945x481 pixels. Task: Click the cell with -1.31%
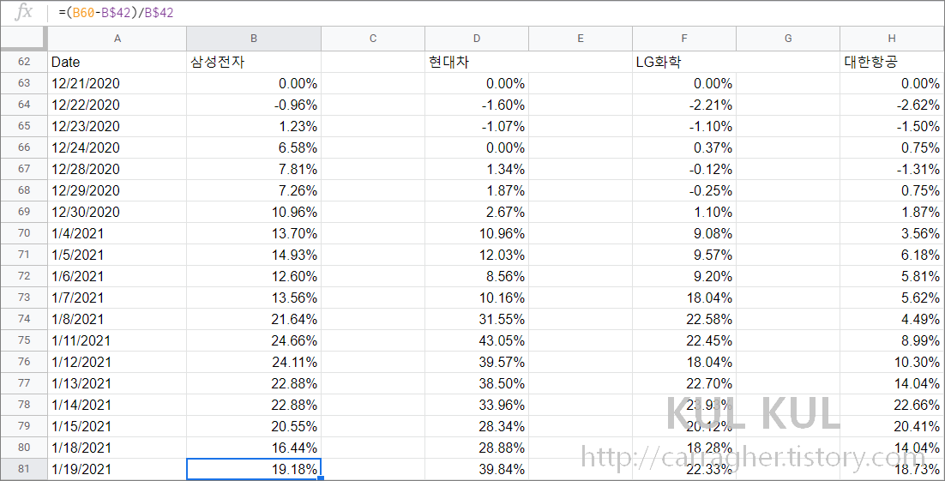pyautogui.click(x=892, y=170)
